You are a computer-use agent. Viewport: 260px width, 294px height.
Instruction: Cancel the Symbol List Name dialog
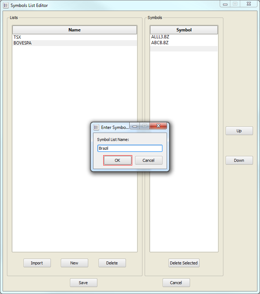click(x=148, y=160)
